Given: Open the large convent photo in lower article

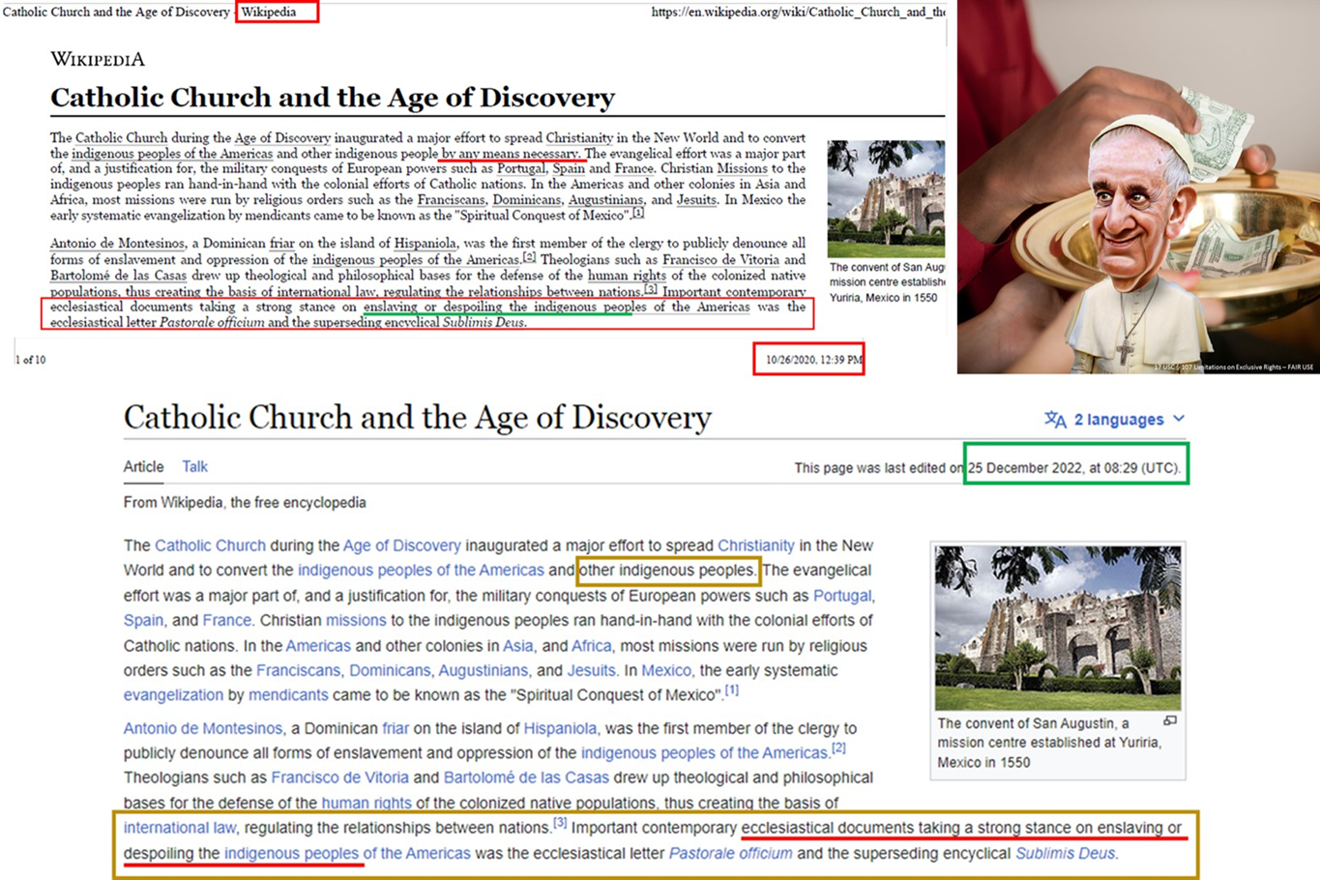Looking at the screenshot, I should [1058, 628].
